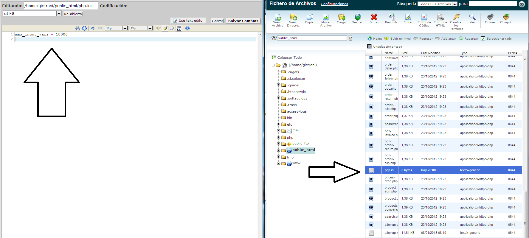Select the www folder in tree

296,163
